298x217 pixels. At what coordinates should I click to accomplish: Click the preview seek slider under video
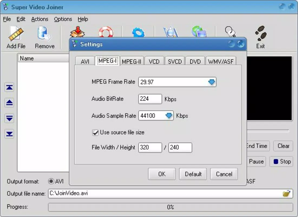[268, 131]
